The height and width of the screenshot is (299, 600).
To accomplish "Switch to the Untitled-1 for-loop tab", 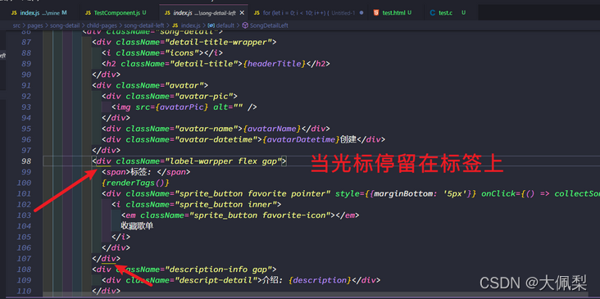I will point(308,12).
